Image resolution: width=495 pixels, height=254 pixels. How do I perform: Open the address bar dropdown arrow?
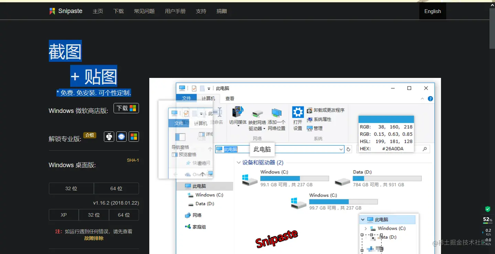341,149
